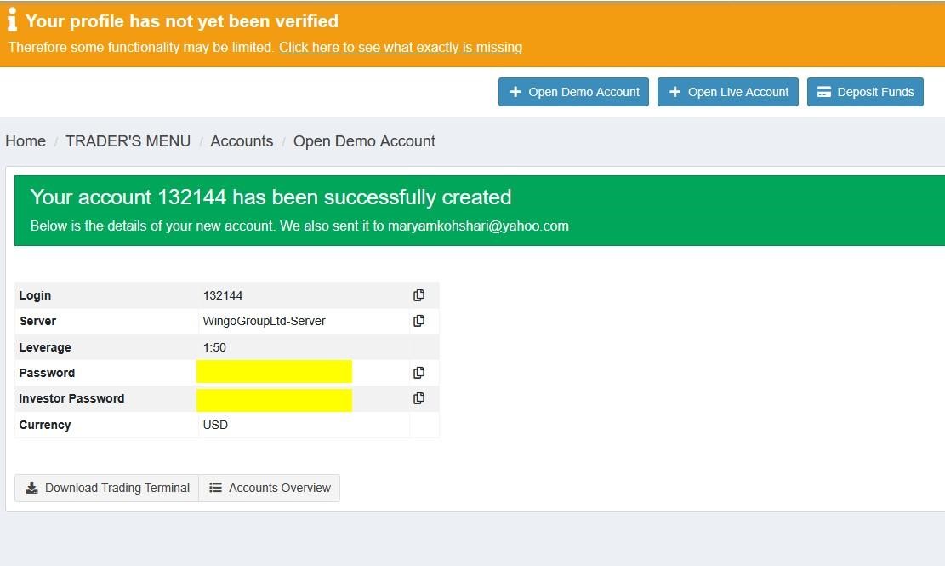Click link to see what is missing
This screenshot has width=945, height=566.
coord(400,47)
